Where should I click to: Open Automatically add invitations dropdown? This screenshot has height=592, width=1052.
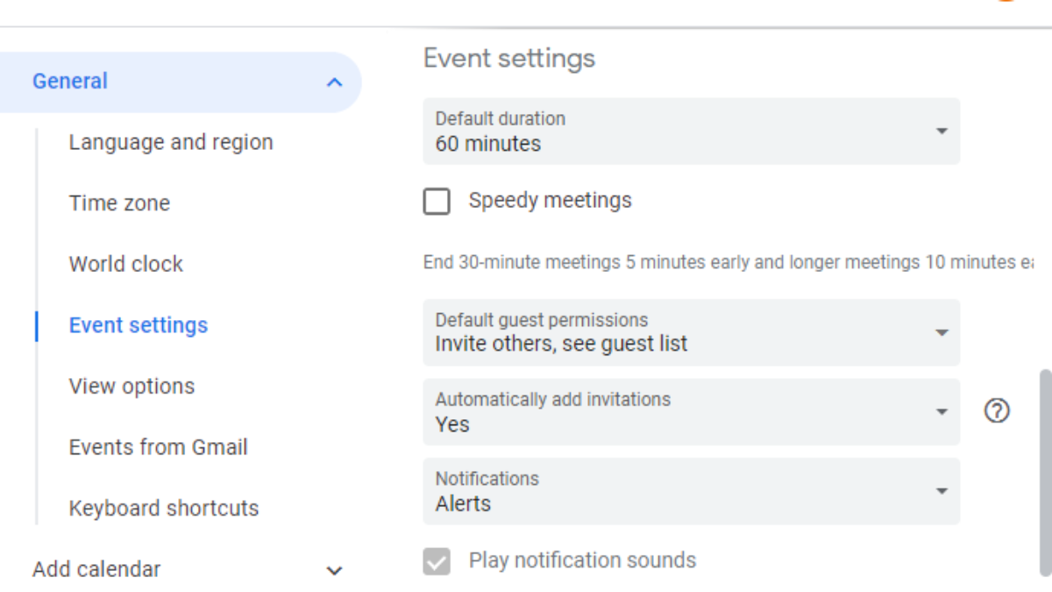691,411
